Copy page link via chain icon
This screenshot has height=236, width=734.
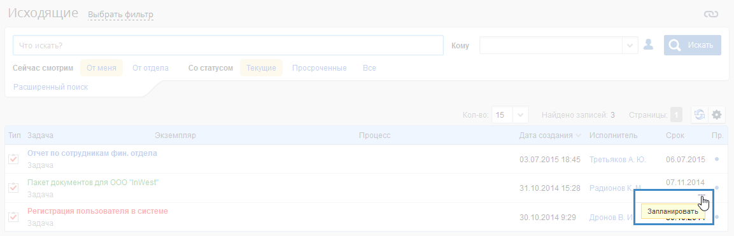710,15
